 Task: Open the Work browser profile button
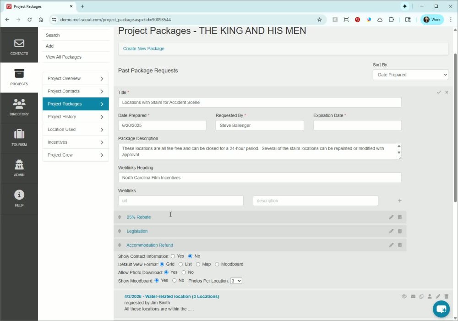432,20
